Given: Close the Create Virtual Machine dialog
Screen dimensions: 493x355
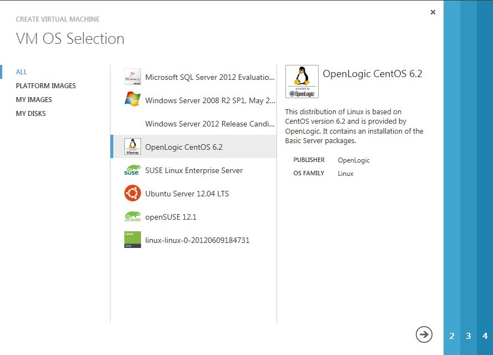Looking at the screenshot, I should [x=433, y=12].
